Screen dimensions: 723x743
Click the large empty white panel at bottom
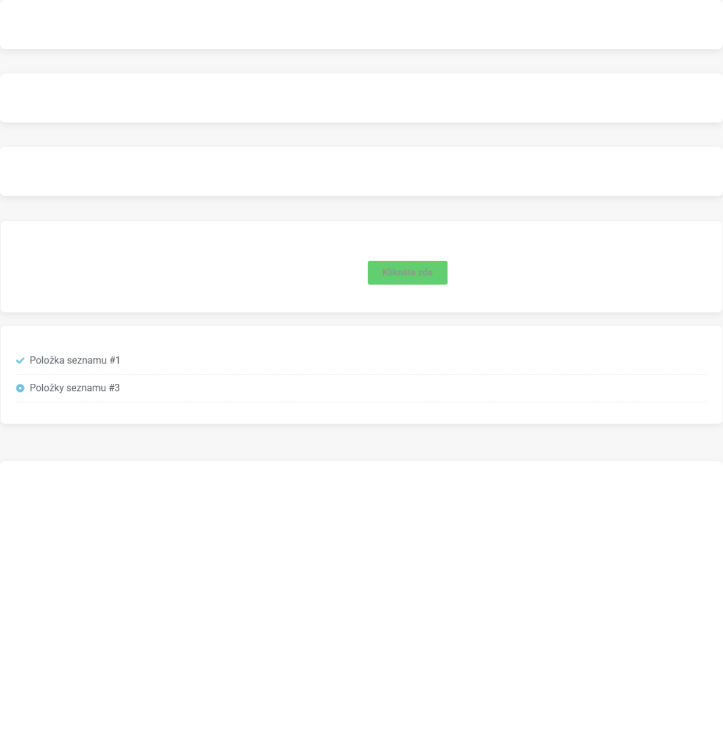tap(361, 603)
